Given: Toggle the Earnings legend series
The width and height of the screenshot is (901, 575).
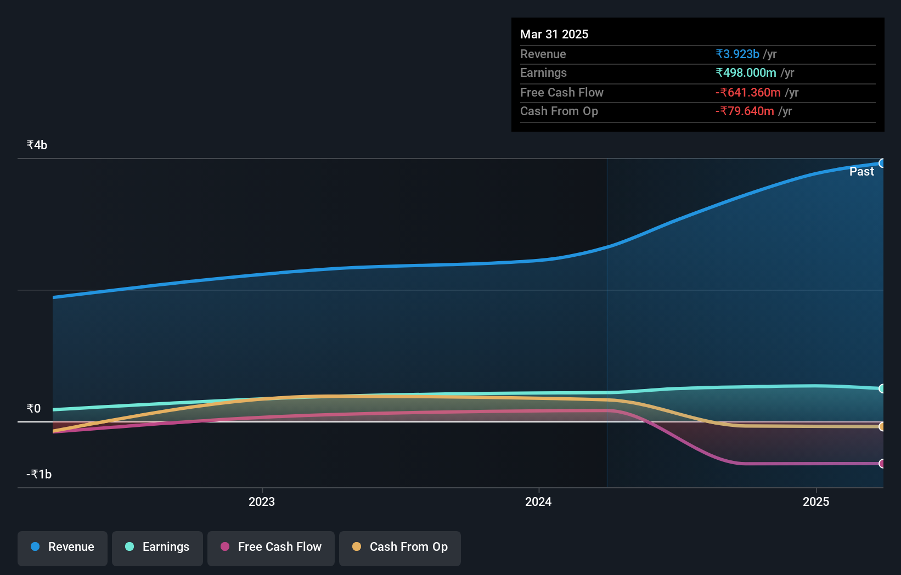Looking at the screenshot, I should [157, 548].
